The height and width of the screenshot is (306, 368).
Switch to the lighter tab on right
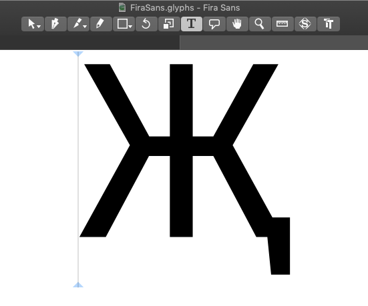point(274,43)
